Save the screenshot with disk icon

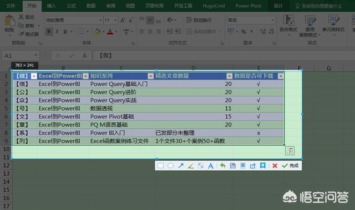pos(233,166)
